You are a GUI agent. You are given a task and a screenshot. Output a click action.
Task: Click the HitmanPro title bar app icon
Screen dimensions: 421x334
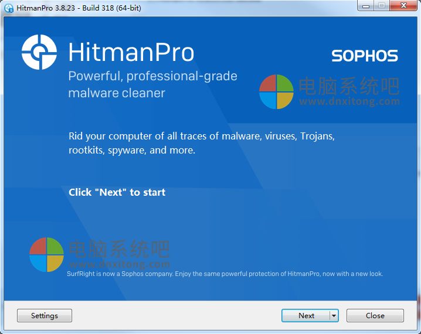9,8
